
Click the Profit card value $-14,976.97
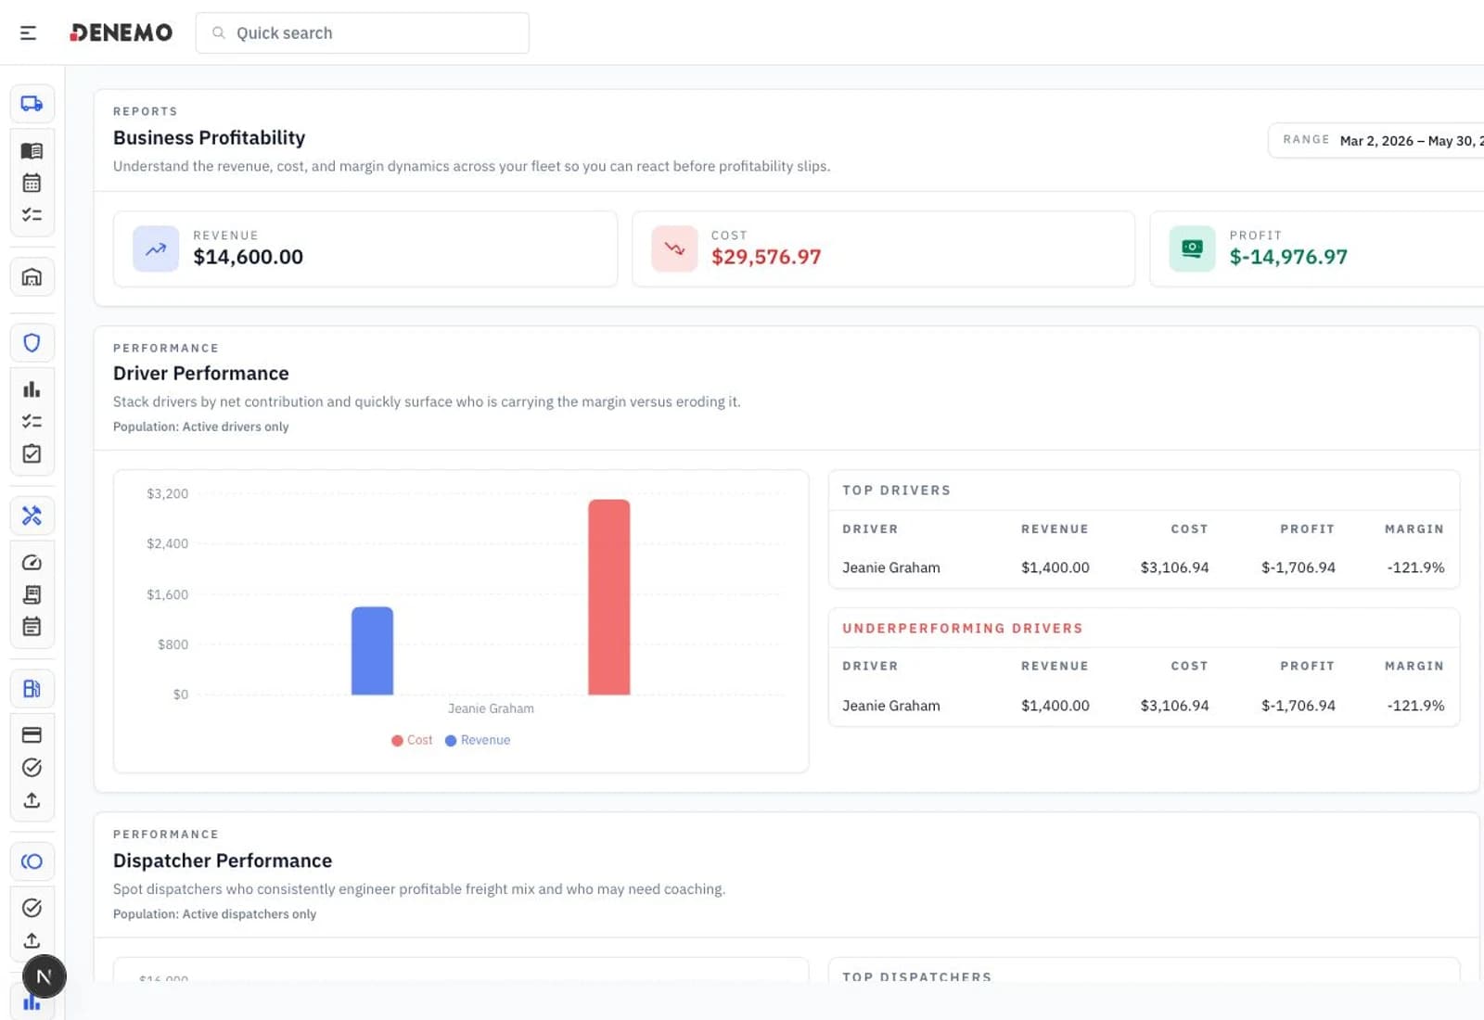(x=1288, y=257)
